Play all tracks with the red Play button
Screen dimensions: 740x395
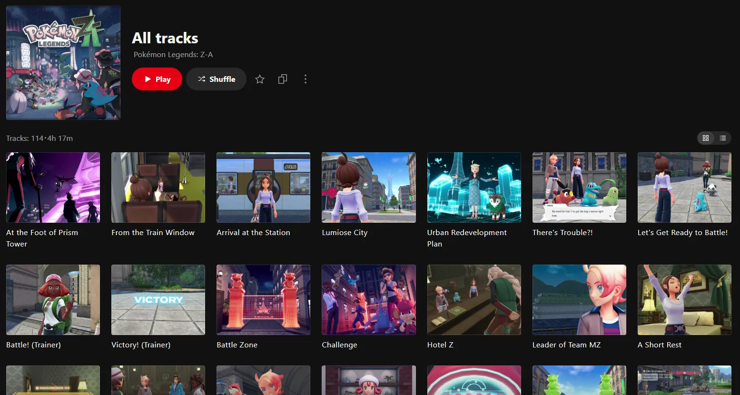157,79
